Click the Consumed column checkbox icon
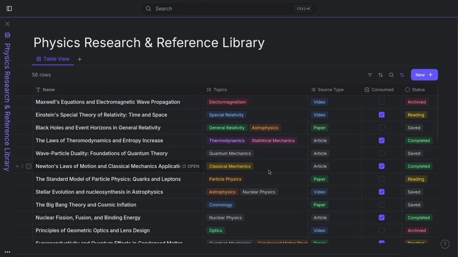Image resolution: width=458 pixels, height=257 pixels. 367,90
